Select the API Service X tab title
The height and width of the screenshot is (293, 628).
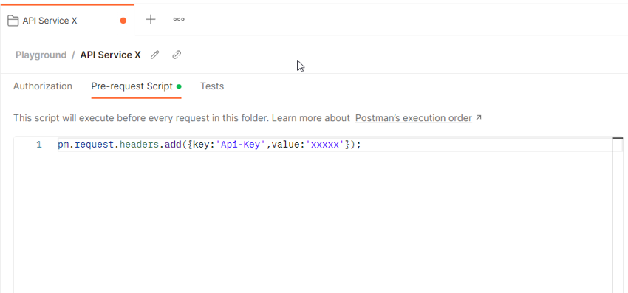50,21
